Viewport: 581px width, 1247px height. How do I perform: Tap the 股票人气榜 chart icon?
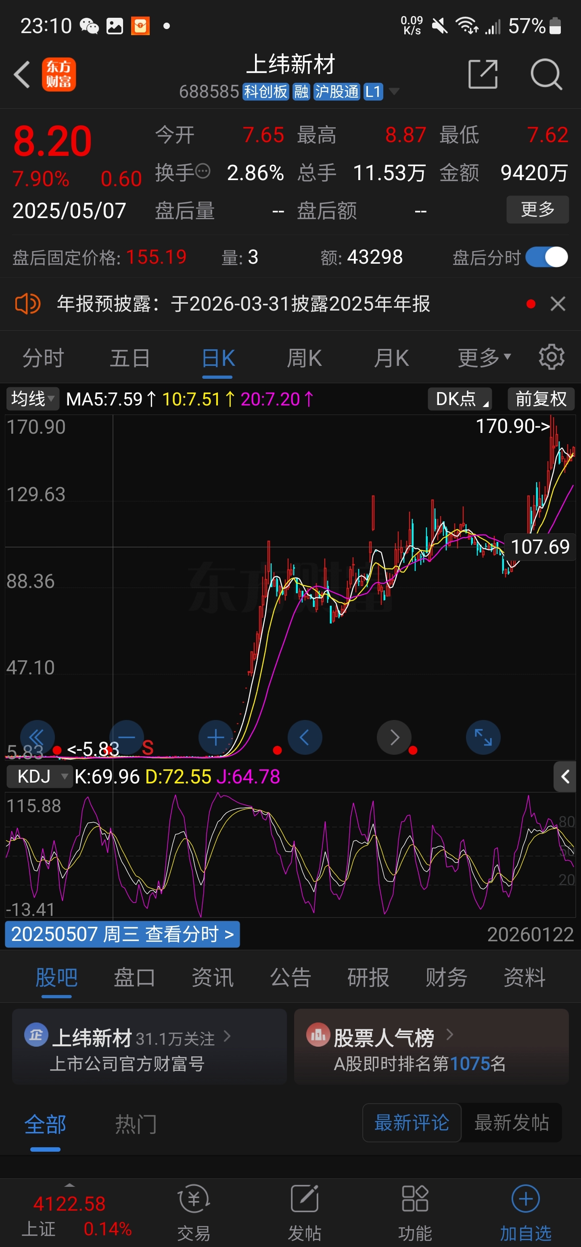(318, 1035)
